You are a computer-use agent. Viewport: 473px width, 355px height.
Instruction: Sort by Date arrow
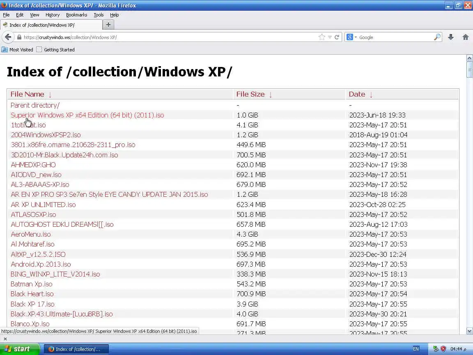coord(371,95)
